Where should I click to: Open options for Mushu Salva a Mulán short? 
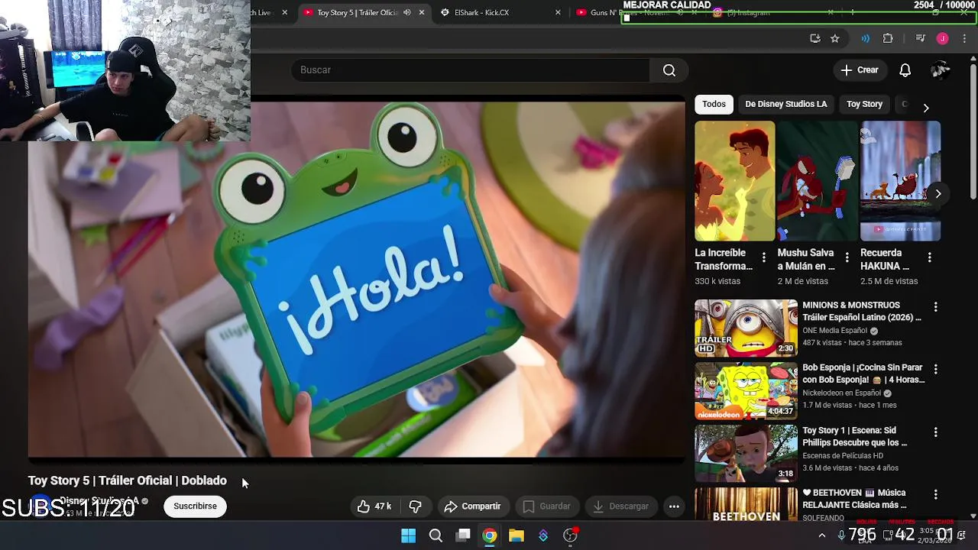tap(847, 258)
